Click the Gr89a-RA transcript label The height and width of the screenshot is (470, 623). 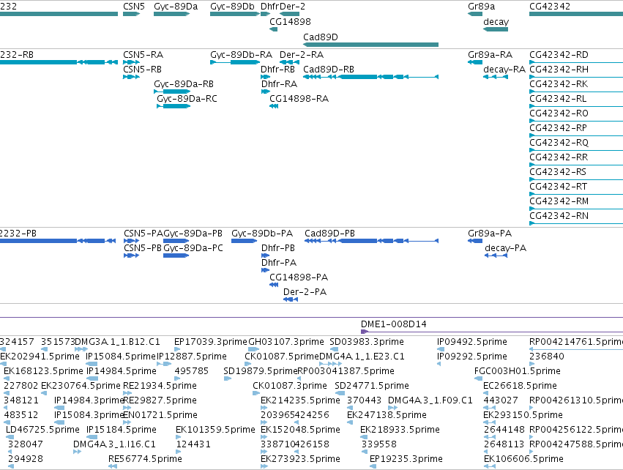490,55
